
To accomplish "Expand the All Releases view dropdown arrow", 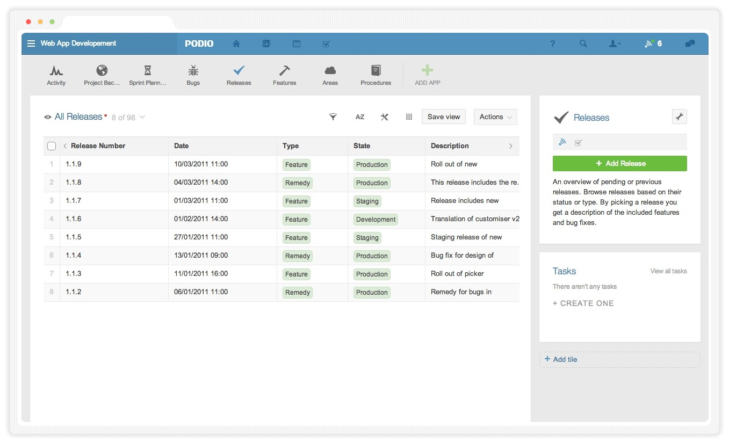I will pos(142,118).
